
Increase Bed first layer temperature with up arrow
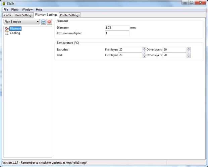point(144,54)
